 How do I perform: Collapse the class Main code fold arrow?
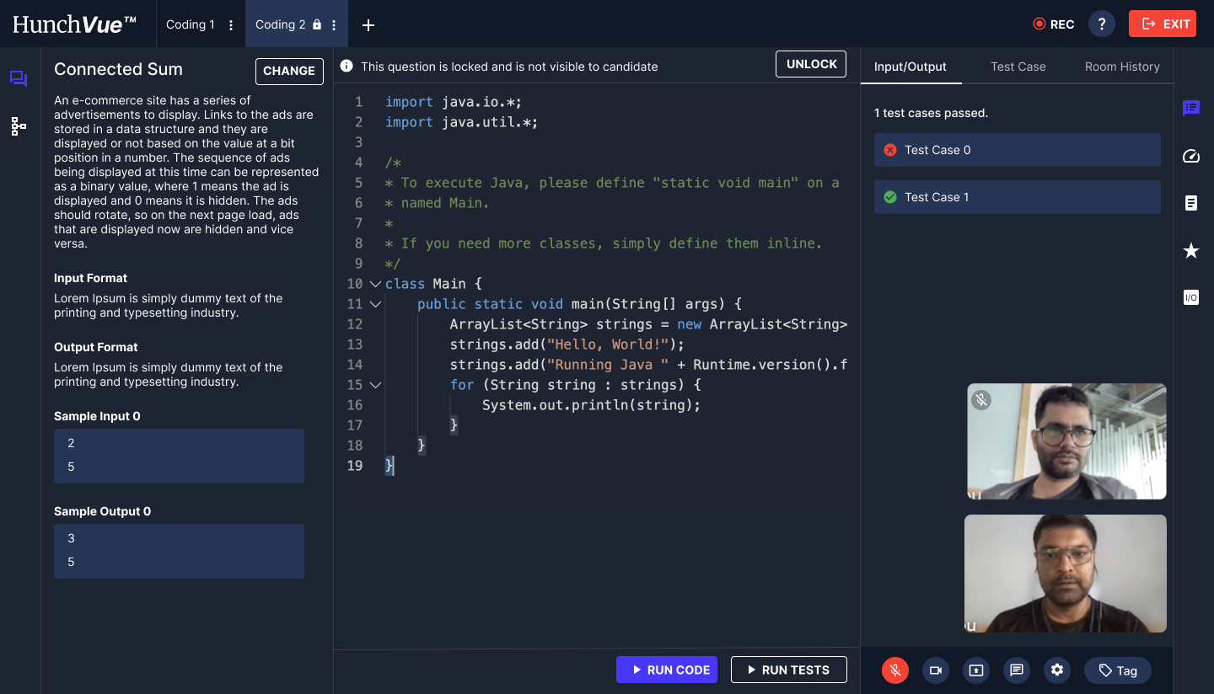tap(376, 284)
